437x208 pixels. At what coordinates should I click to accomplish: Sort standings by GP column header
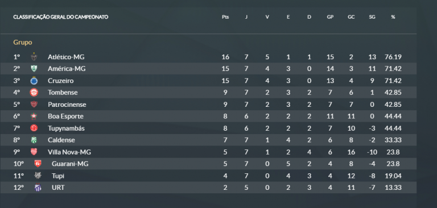tap(330, 17)
